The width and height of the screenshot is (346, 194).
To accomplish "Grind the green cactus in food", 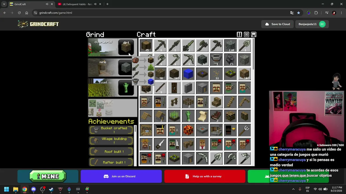I will tap(126, 88).
